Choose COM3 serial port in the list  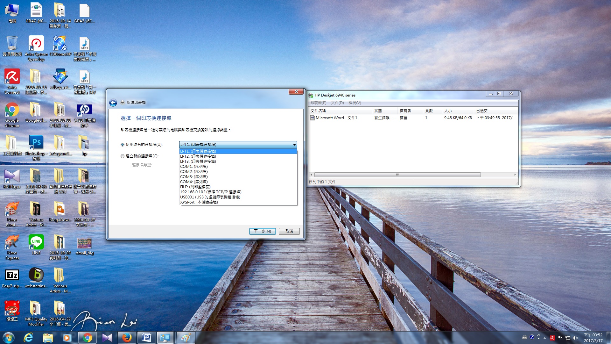[238, 177]
